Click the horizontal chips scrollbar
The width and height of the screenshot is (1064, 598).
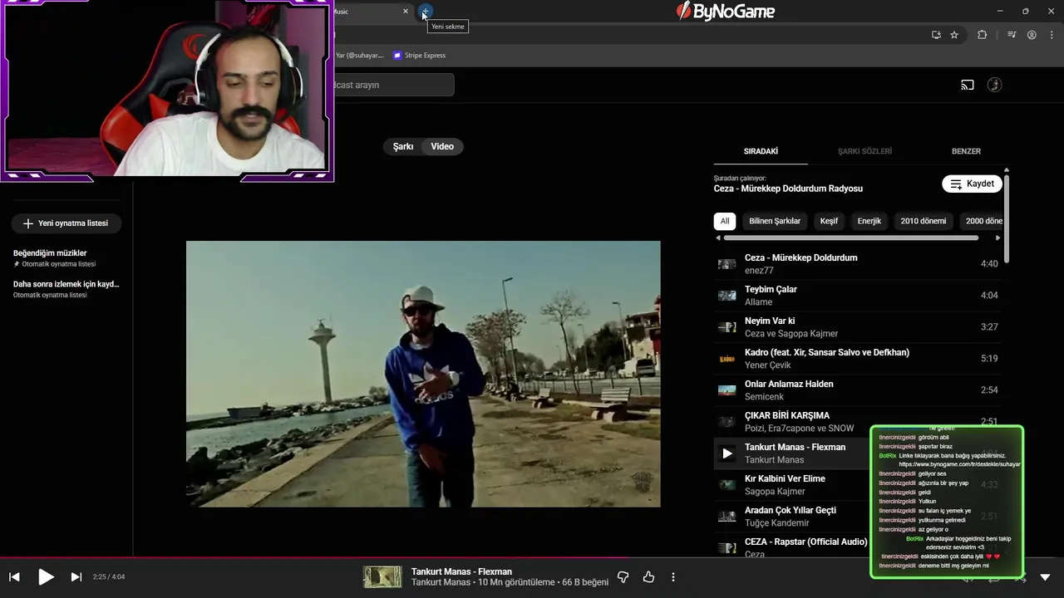851,238
